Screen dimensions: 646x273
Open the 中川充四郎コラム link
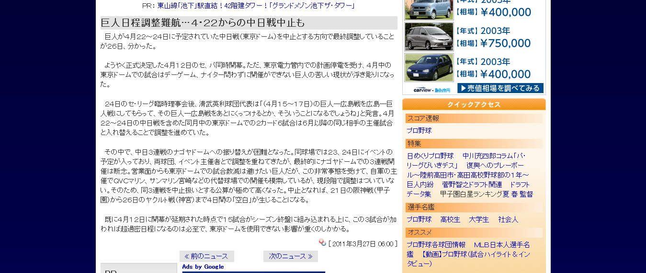pos(466,161)
